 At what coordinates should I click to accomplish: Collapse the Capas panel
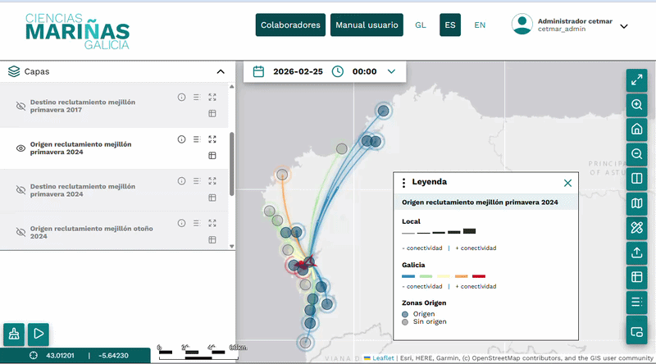tap(220, 71)
